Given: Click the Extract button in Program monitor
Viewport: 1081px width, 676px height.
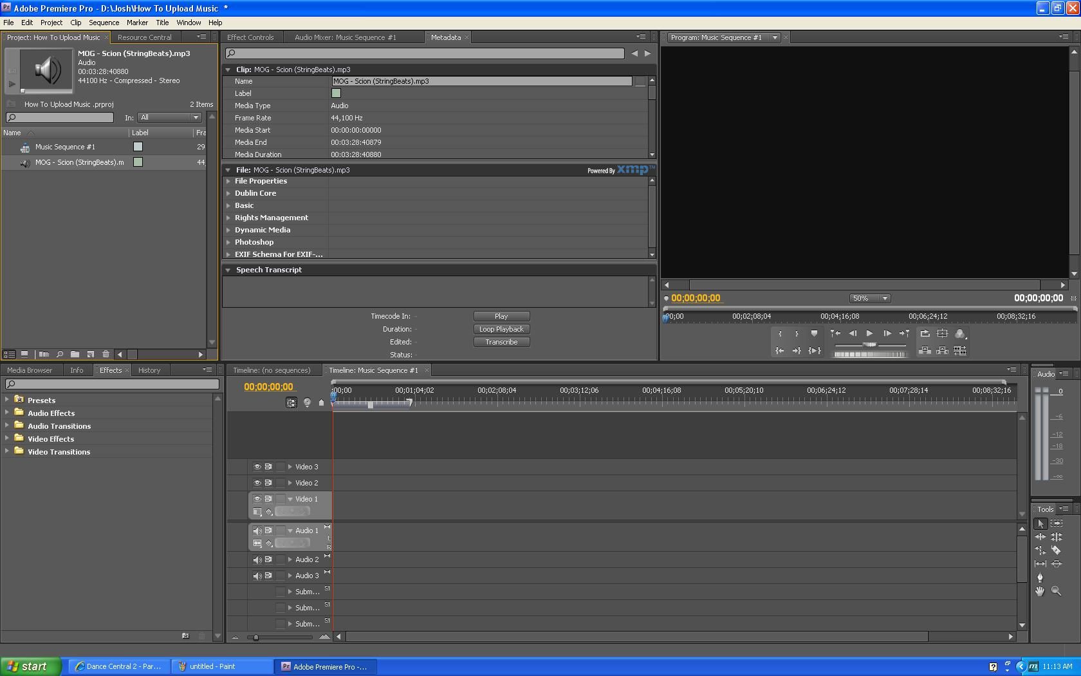Looking at the screenshot, I should pyautogui.click(x=942, y=351).
